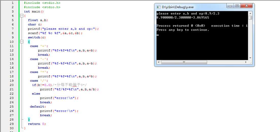
Task: Click the title text D:\y\bin\Debug\y.exe
Action: 178,7
